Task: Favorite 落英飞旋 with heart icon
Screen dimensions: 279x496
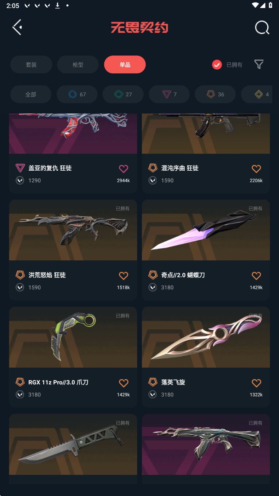Action: tap(256, 383)
